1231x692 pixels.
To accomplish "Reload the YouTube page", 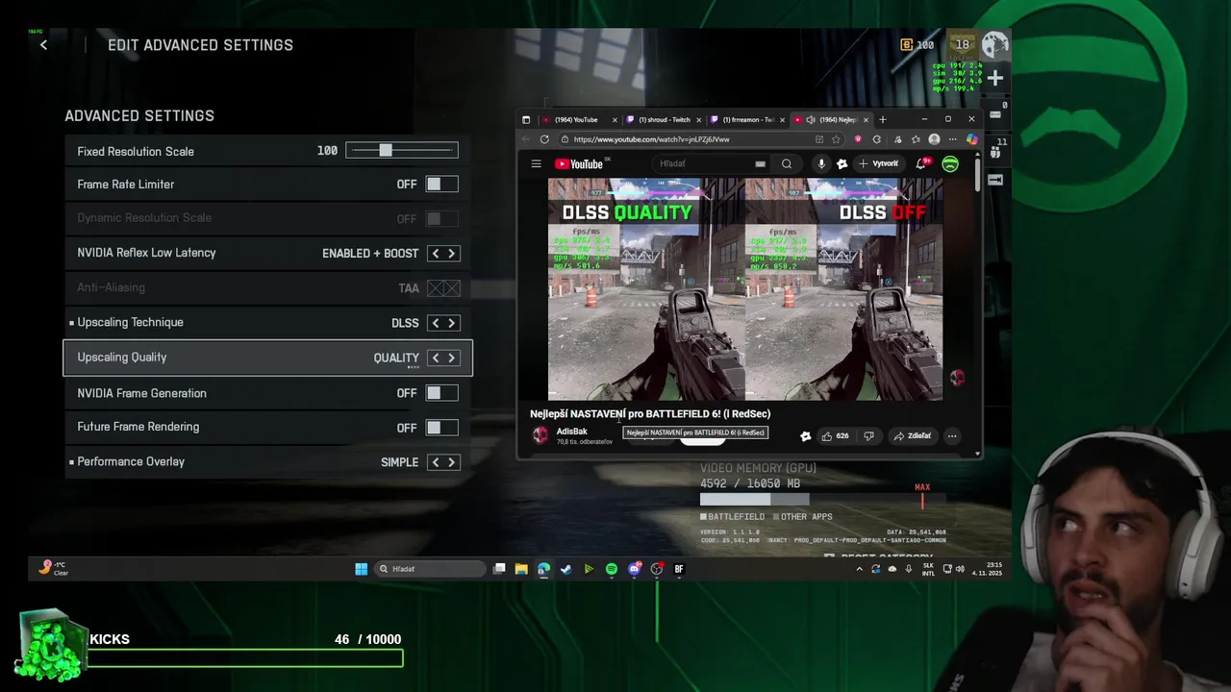I will (544, 139).
